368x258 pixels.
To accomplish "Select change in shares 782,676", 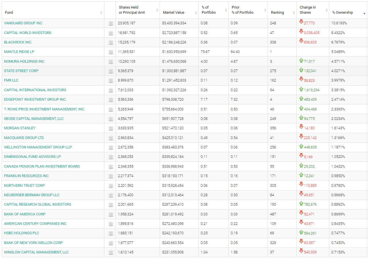I will [310, 205].
